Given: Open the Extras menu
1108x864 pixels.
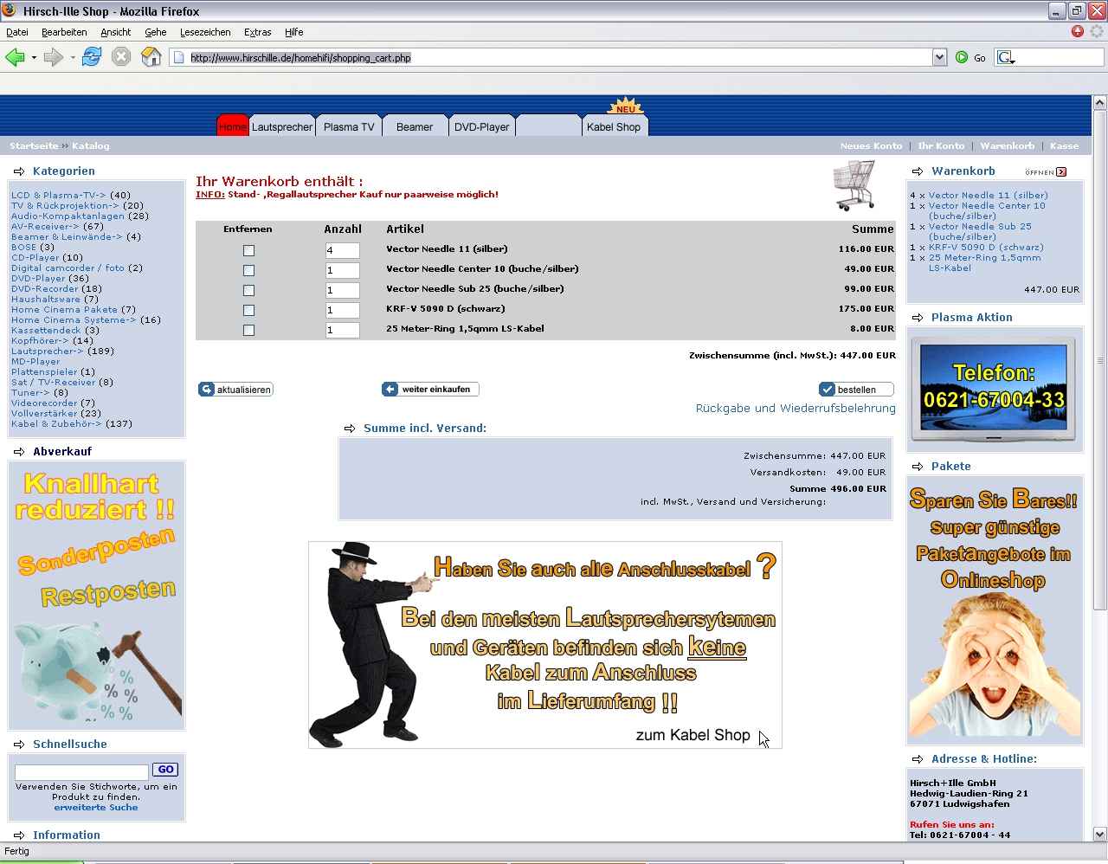Looking at the screenshot, I should [258, 32].
